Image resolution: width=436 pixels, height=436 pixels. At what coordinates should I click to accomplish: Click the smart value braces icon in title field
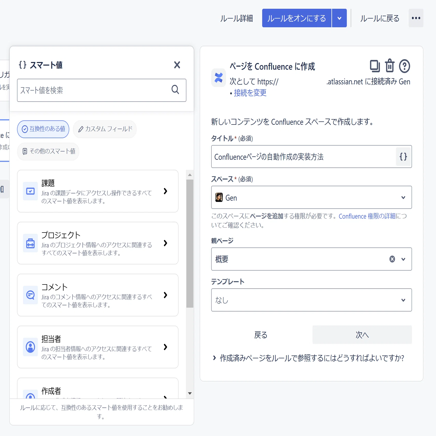coord(403,157)
